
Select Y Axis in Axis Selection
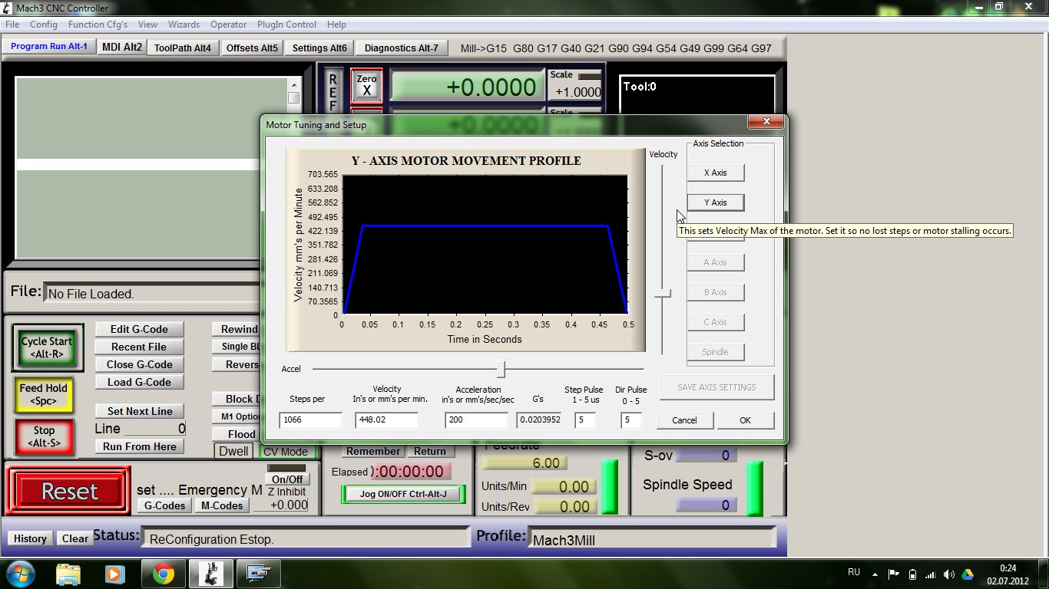[x=715, y=202]
